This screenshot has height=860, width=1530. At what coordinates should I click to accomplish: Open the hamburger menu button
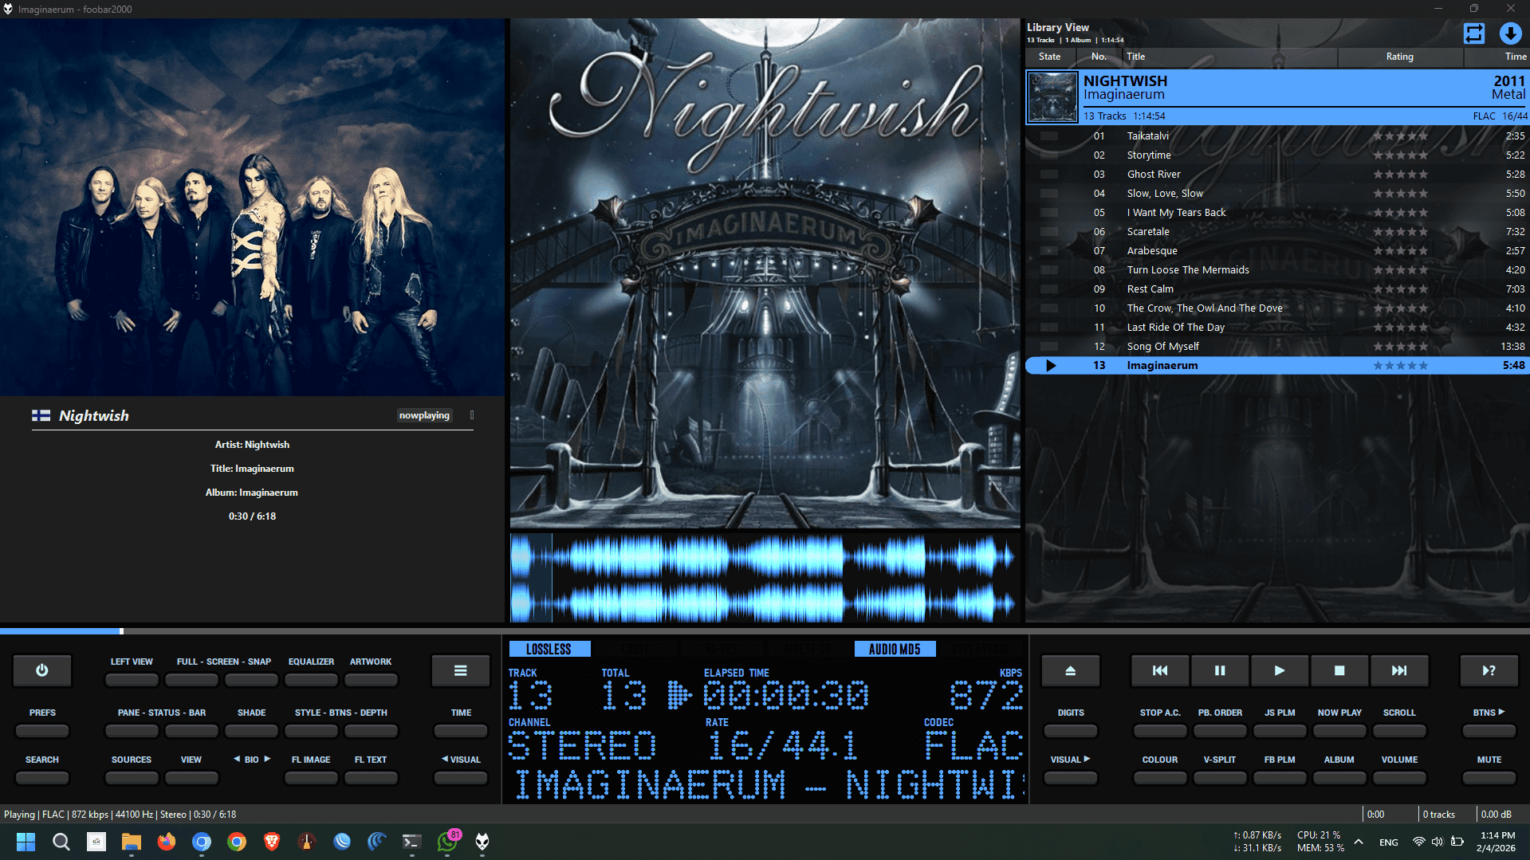(460, 670)
